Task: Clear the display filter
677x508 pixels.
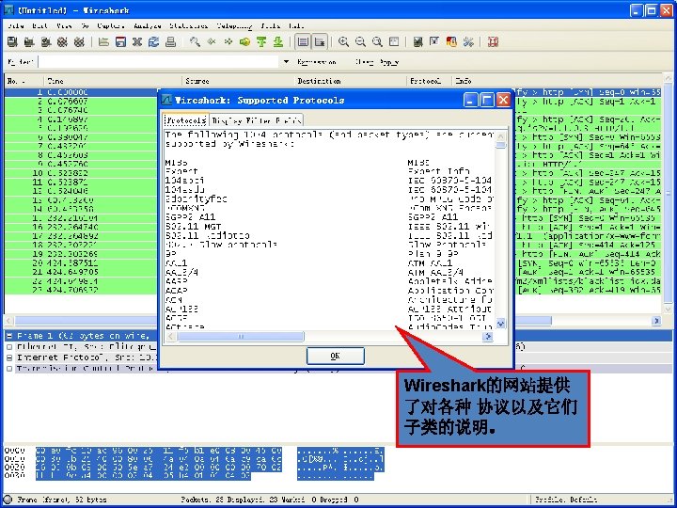Action: (x=364, y=62)
